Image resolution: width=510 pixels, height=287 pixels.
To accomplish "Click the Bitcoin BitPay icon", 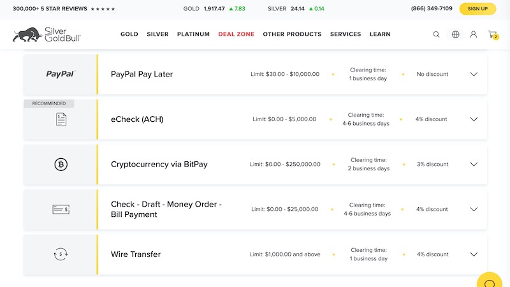I will (x=61, y=165).
